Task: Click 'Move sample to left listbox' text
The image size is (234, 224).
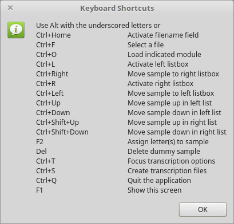Action: click(x=171, y=93)
